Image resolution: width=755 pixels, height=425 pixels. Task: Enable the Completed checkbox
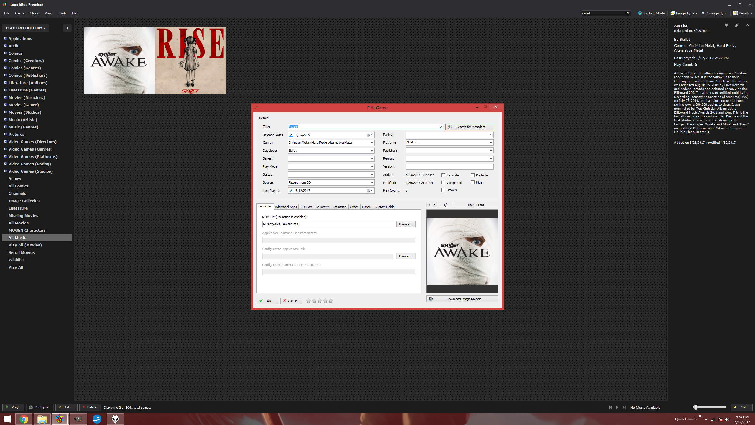pos(443,183)
